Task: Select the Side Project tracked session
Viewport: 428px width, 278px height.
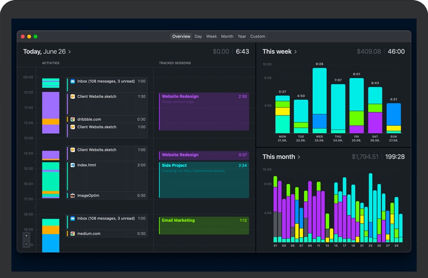Action: pyautogui.click(x=204, y=180)
